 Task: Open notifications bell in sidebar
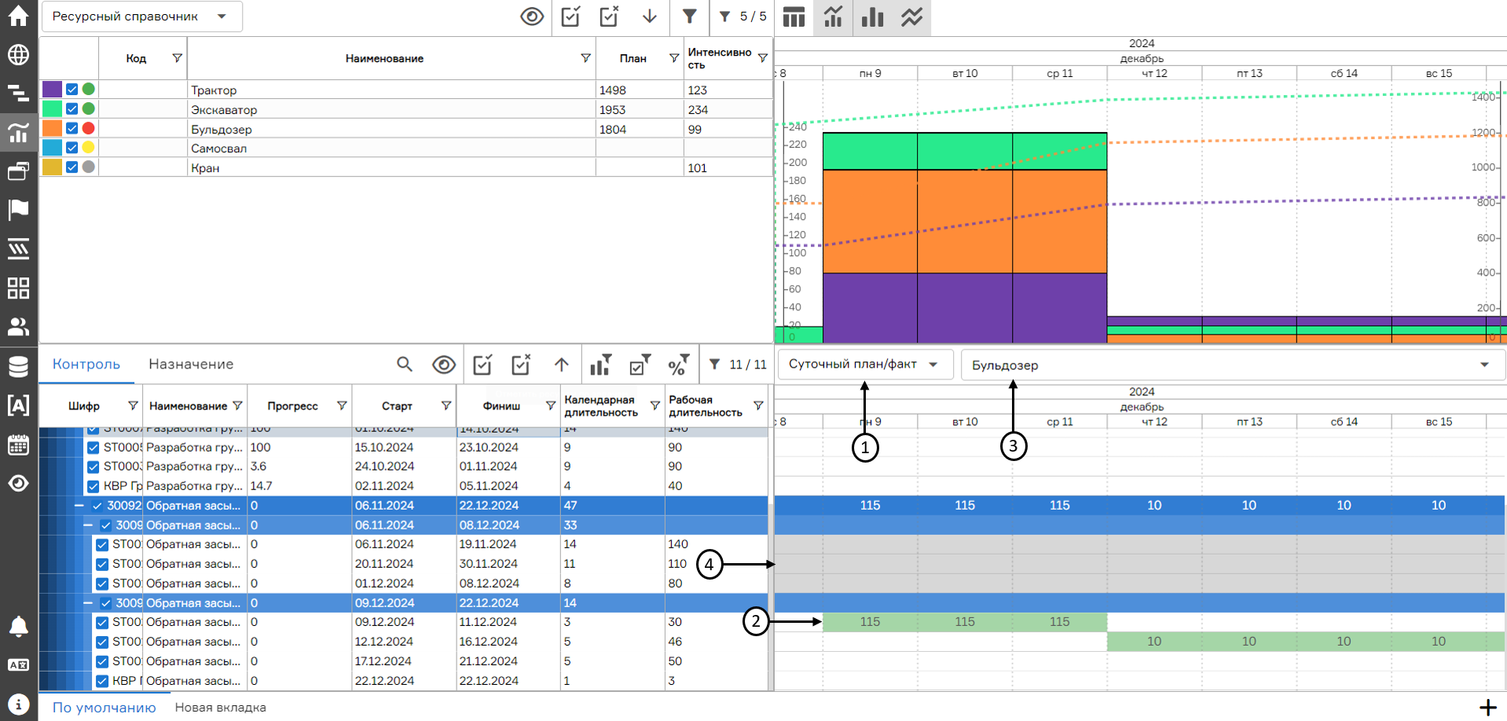pyautogui.click(x=18, y=626)
